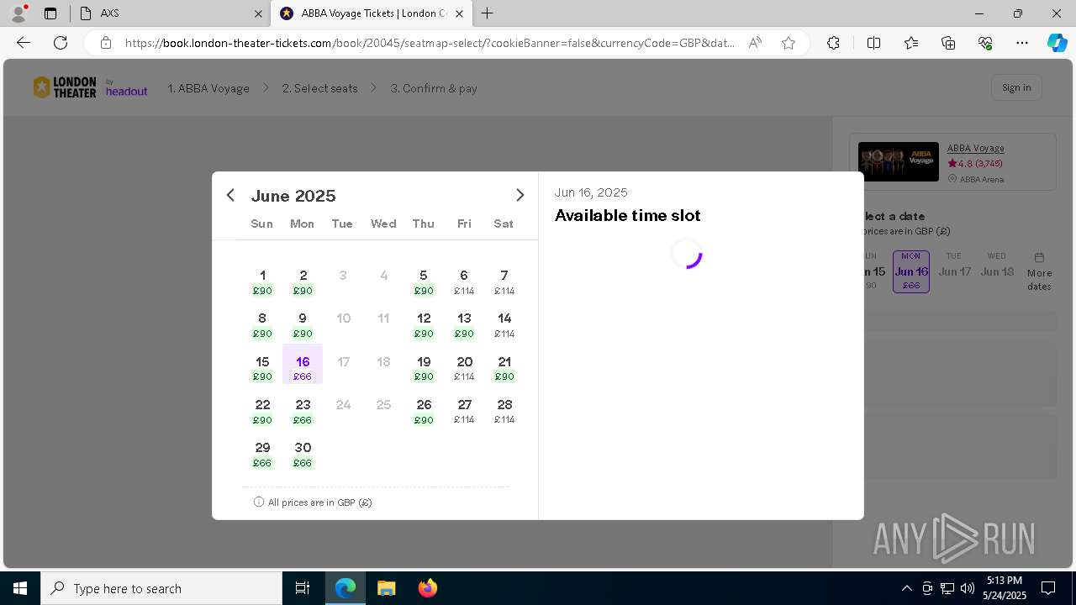Open browser Extensions icon
Viewport: 1076px width, 605px height.
point(833,43)
